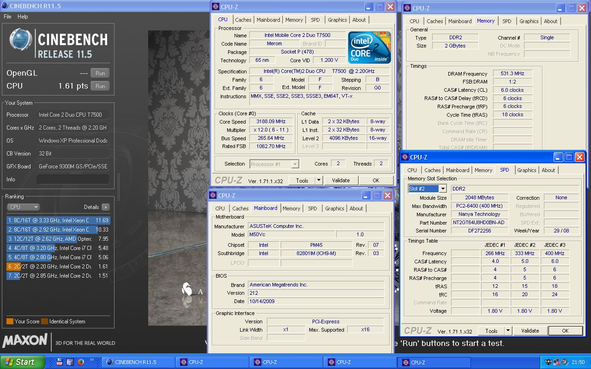Image resolution: width=591 pixels, height=369 pixels.
Task: Open SPD tab in the CPU-Z CPU window
Action: click(315, 20)
